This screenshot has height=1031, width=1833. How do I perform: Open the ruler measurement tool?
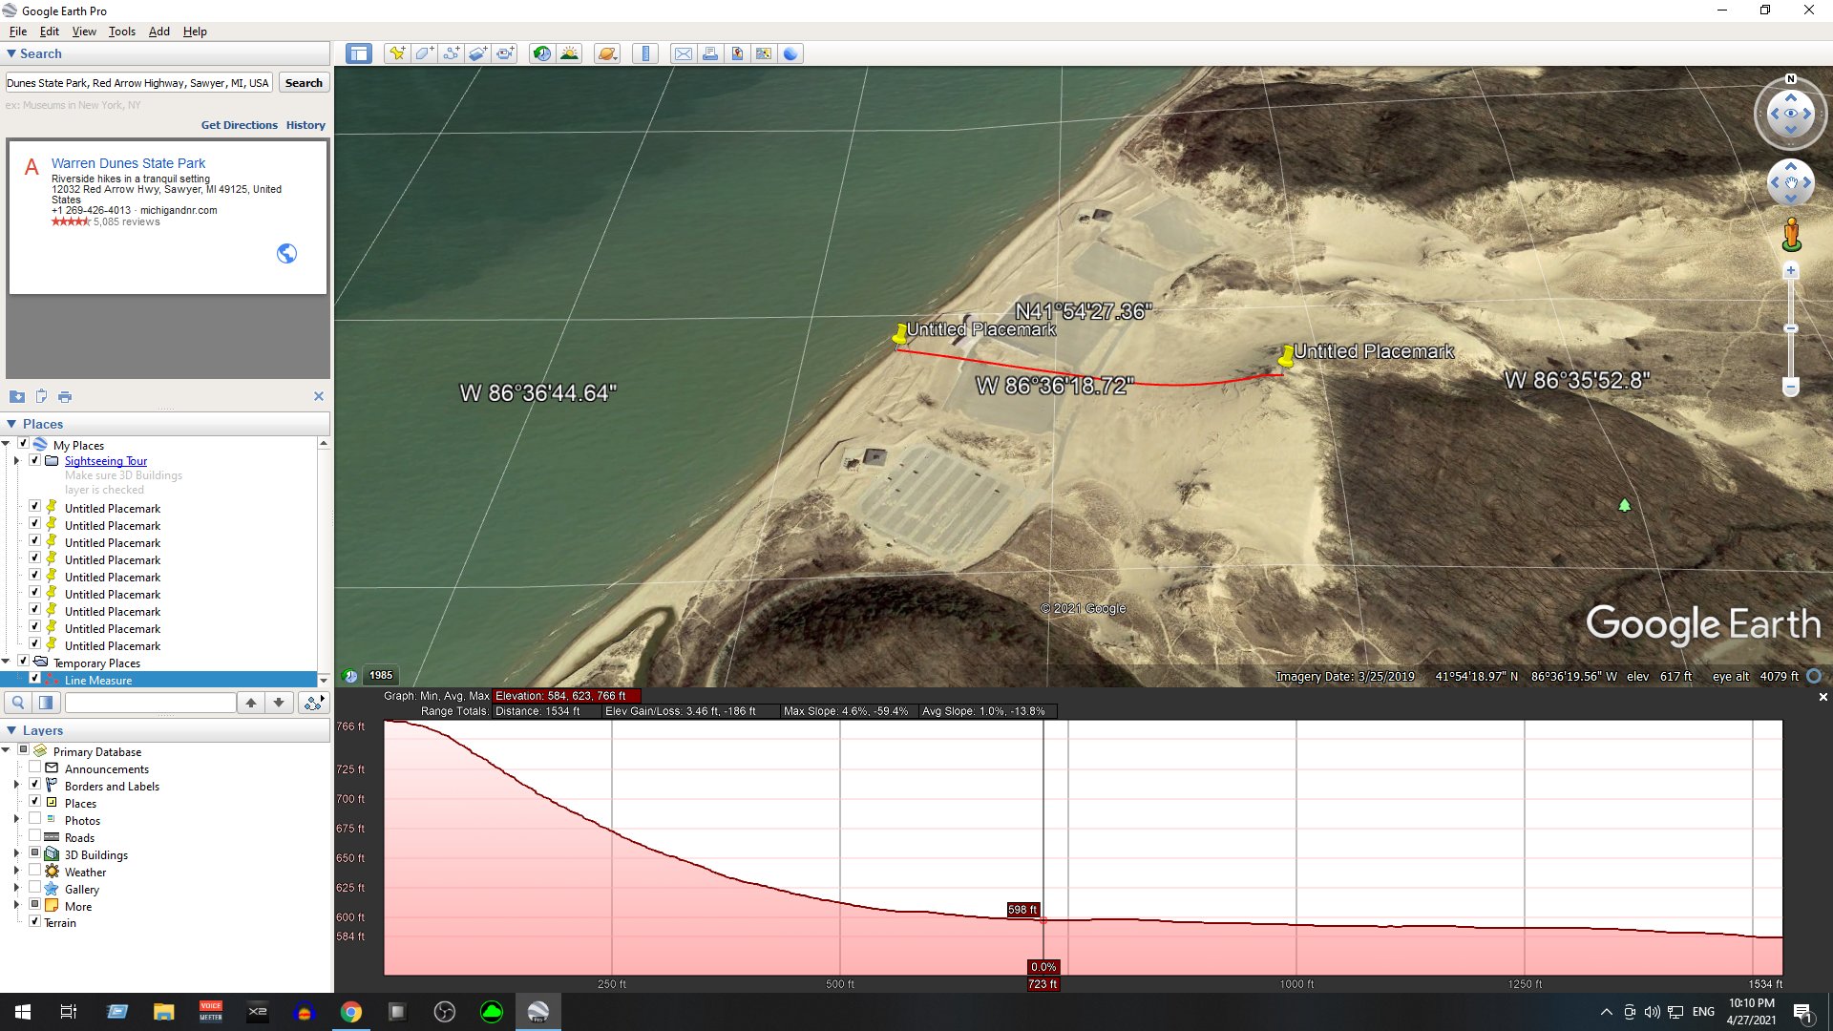point(645,53)
